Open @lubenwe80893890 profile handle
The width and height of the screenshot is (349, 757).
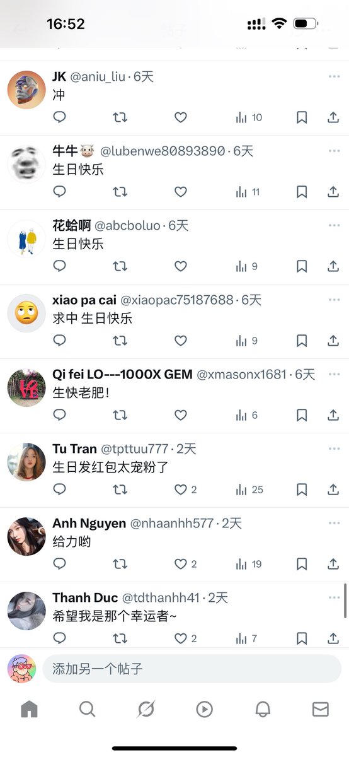[x=163, y=151]
